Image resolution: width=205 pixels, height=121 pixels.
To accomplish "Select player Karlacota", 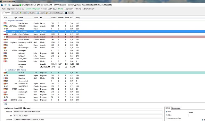I will (22, 94).
